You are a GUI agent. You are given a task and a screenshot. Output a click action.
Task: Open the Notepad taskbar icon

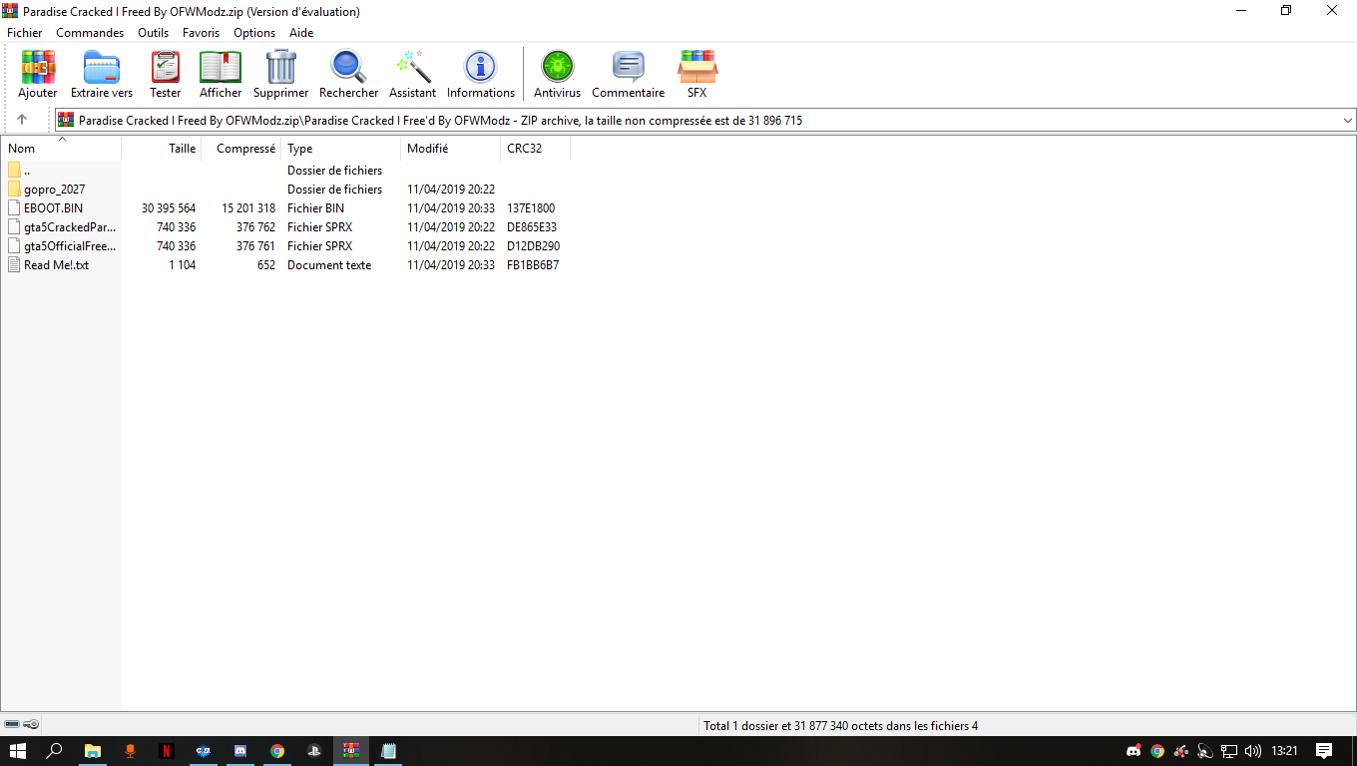tap(388, 751)
